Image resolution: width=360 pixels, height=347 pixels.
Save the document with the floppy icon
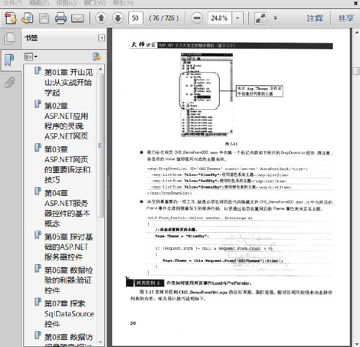click(44, 18)
